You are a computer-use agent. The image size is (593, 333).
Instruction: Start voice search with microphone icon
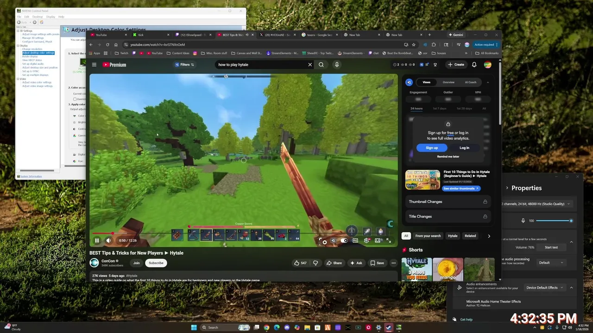click(337, 65)
